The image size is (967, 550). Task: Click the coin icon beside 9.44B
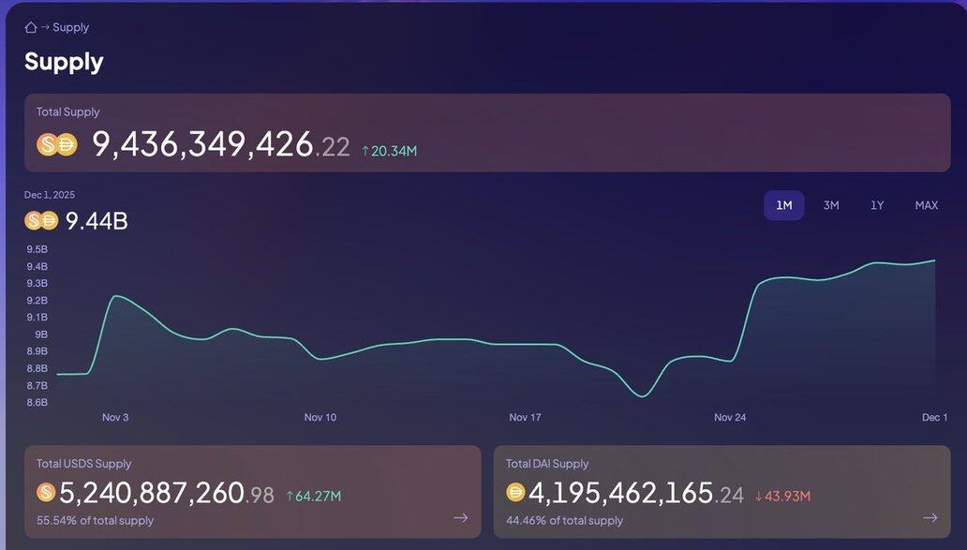(x=41, y=221)
